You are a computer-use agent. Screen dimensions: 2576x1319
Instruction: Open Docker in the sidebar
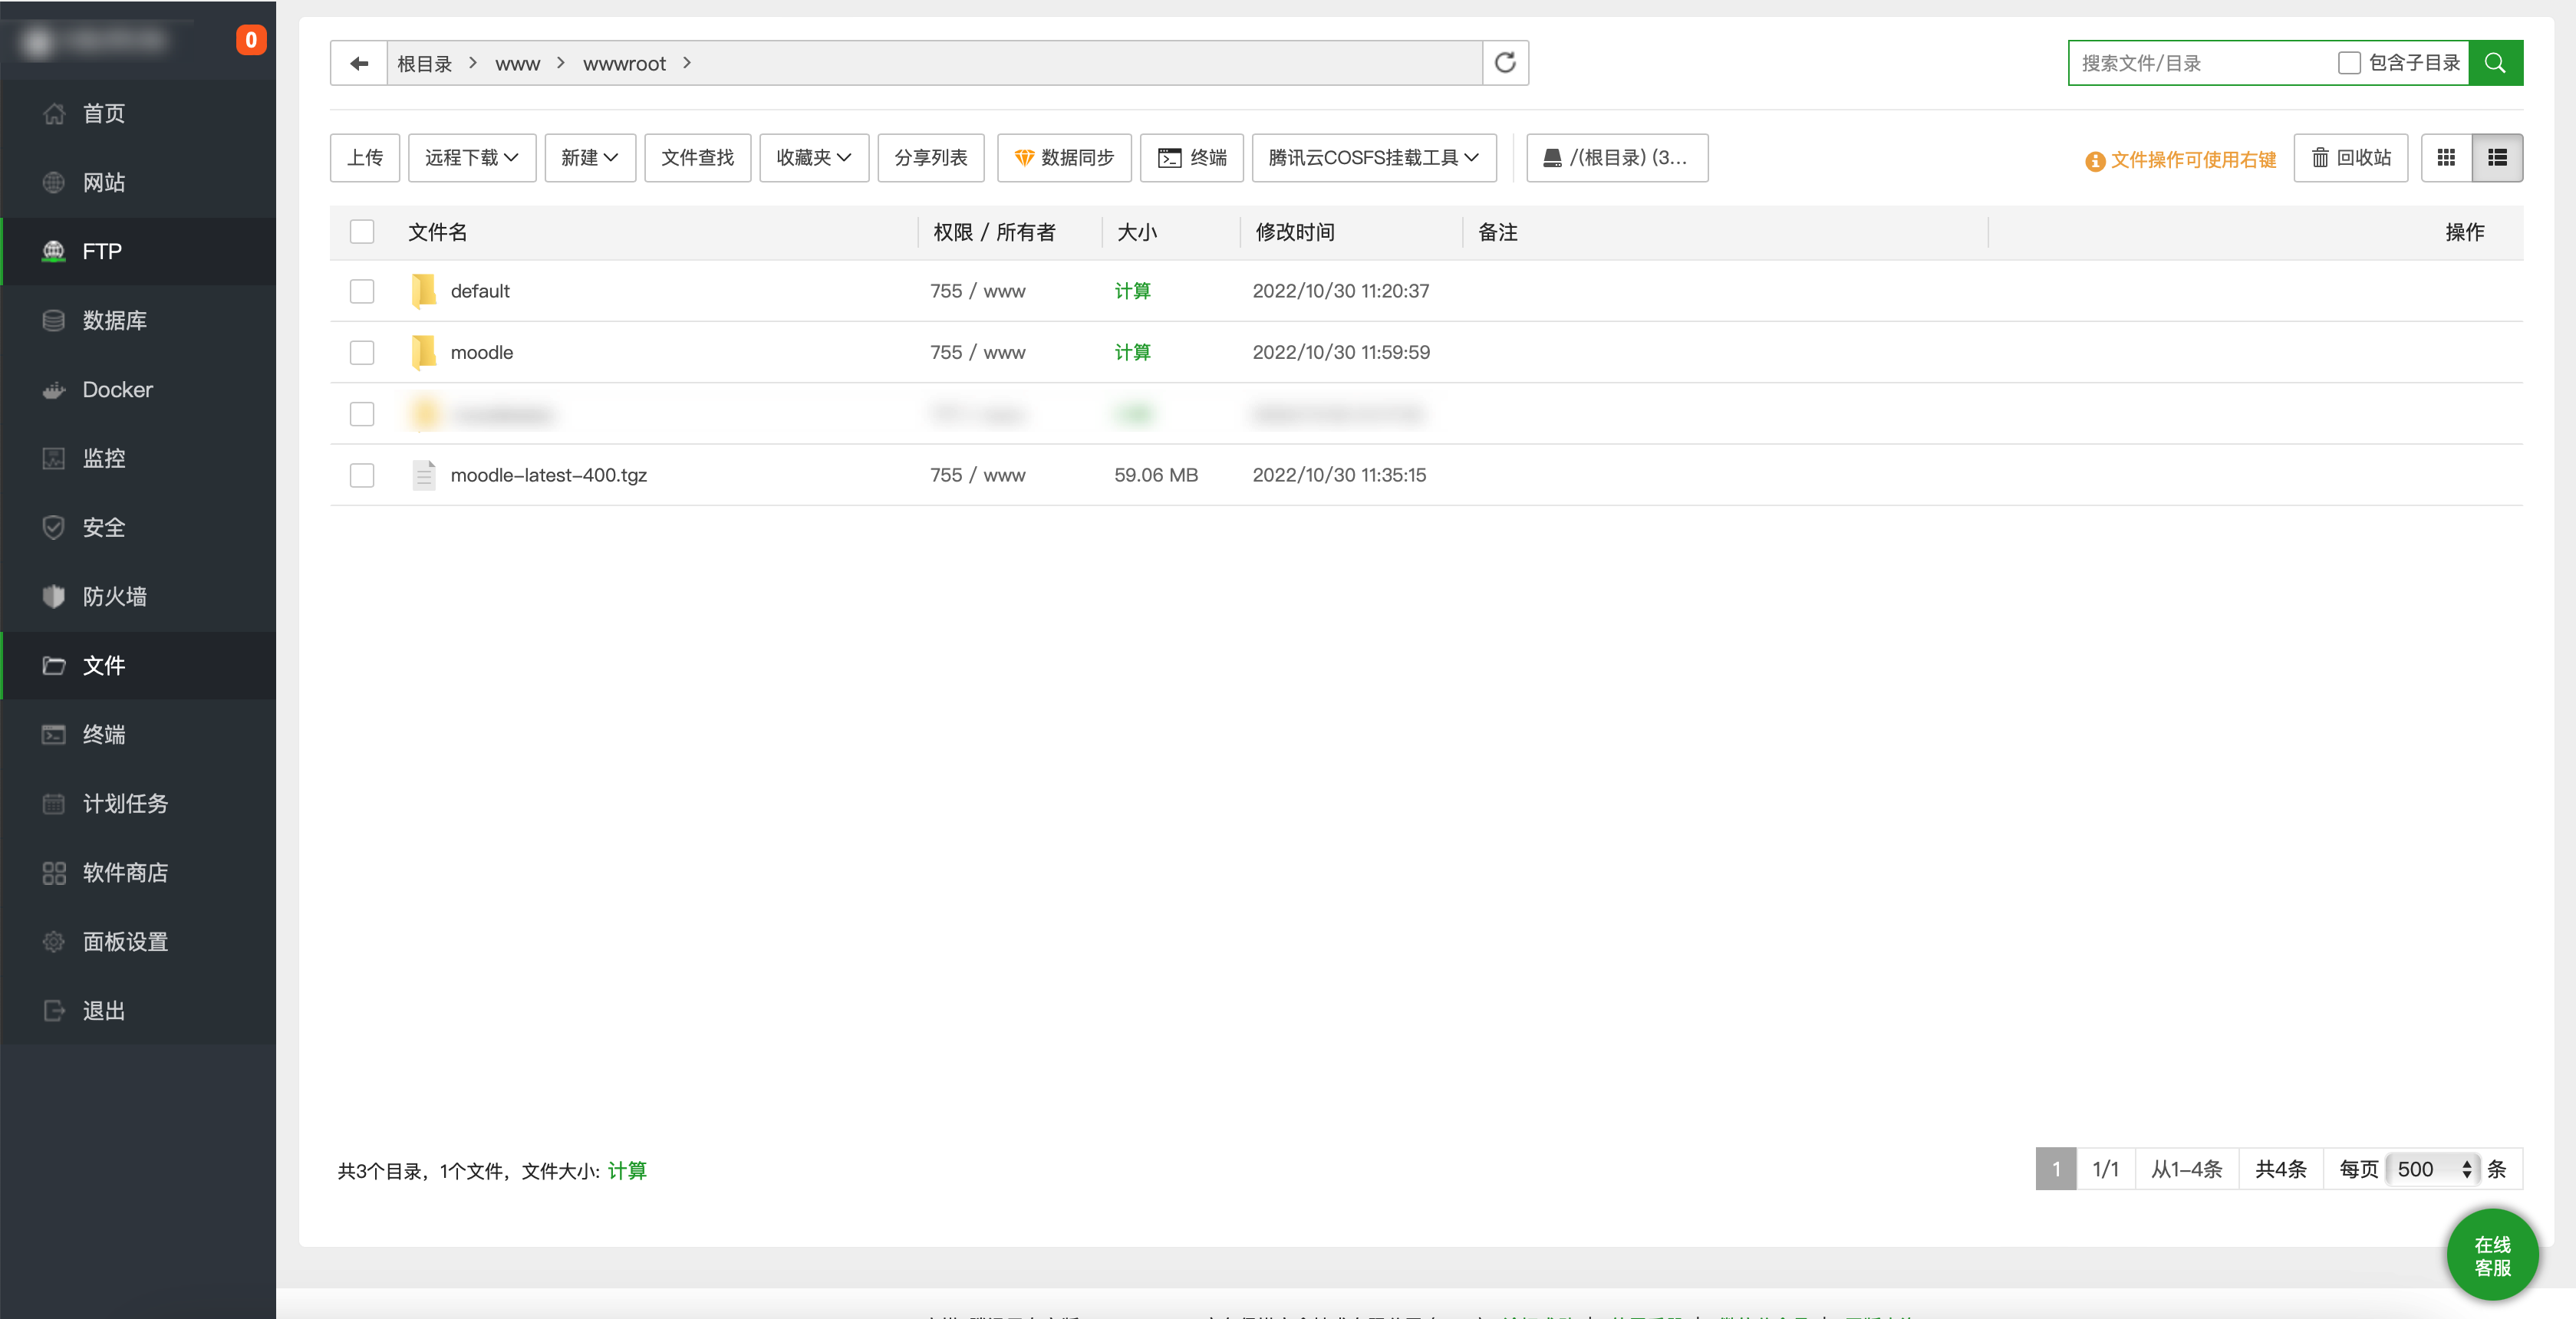click(117, 390)
